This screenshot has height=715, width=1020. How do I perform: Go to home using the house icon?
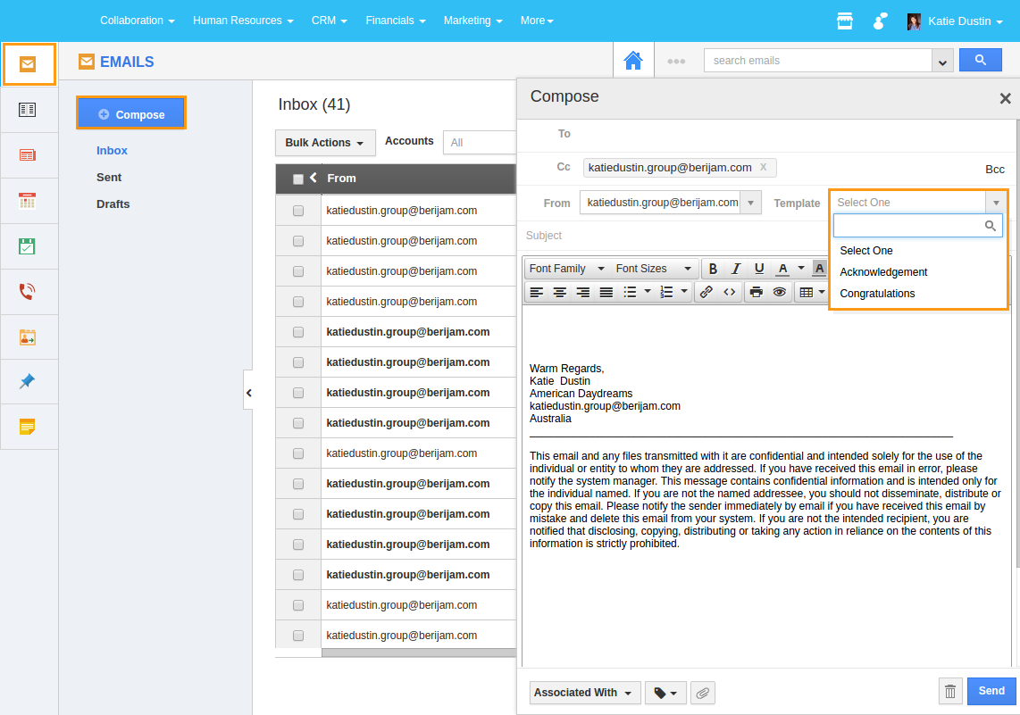tap(633, 61)
